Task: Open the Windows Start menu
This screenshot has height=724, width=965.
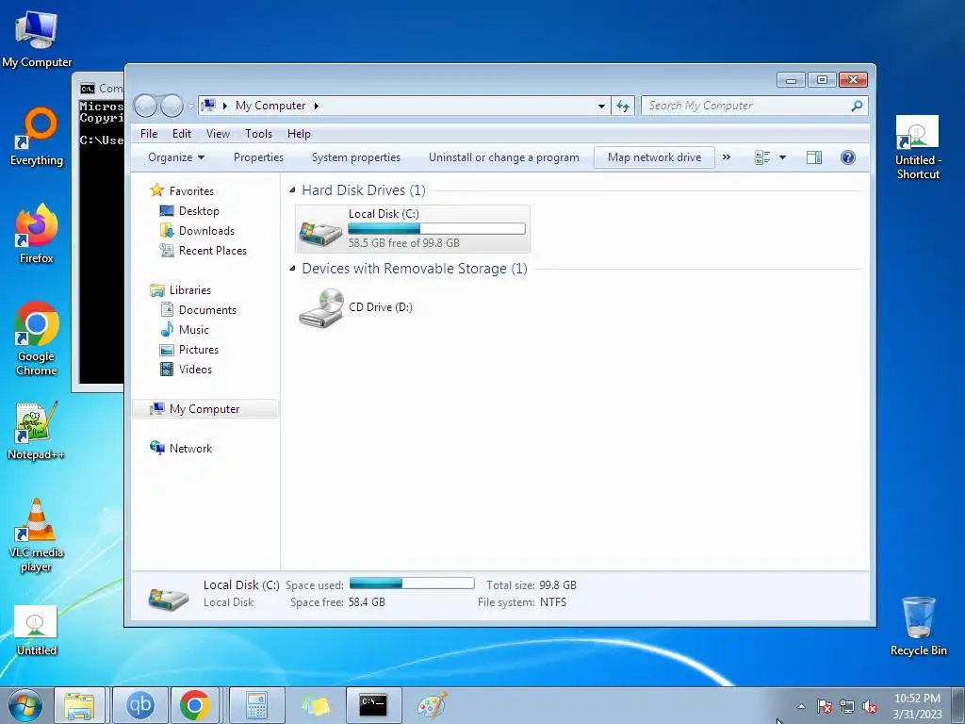Action: tap(25, 705)
